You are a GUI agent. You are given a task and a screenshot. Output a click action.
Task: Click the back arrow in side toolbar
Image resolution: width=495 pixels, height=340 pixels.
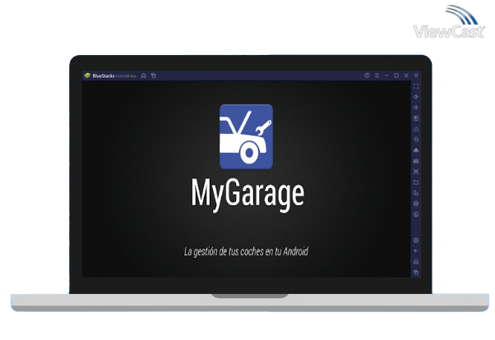point(416,251)
